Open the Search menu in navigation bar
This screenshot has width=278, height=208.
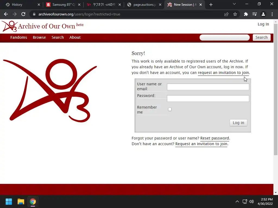(58, 37)
